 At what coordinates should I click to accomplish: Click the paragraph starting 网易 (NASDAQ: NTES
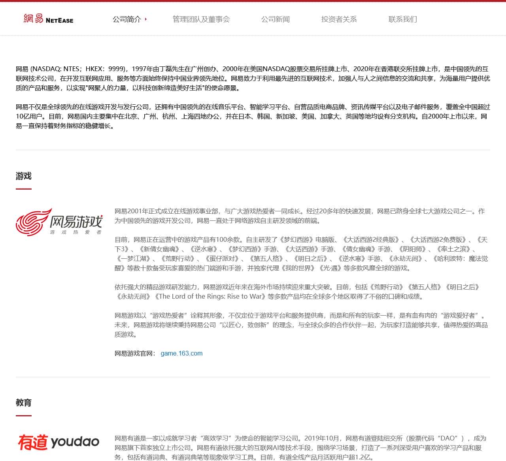tap(253, 78)
